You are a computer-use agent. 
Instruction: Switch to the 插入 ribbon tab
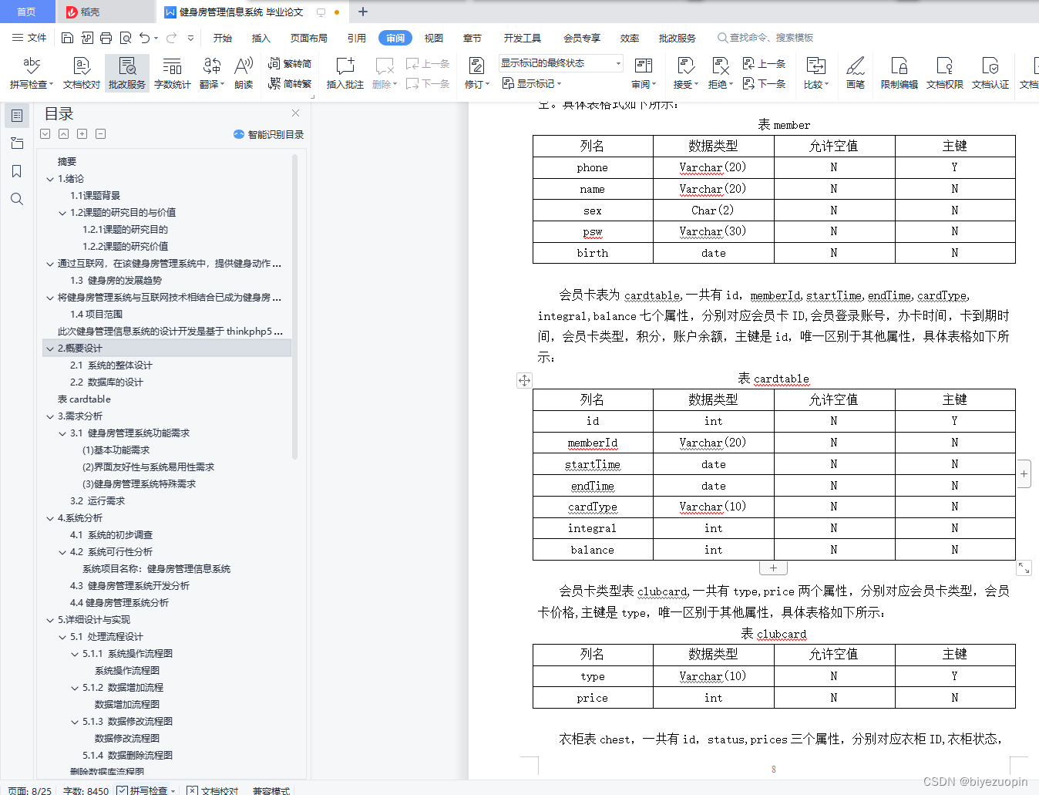click(261, 38)
